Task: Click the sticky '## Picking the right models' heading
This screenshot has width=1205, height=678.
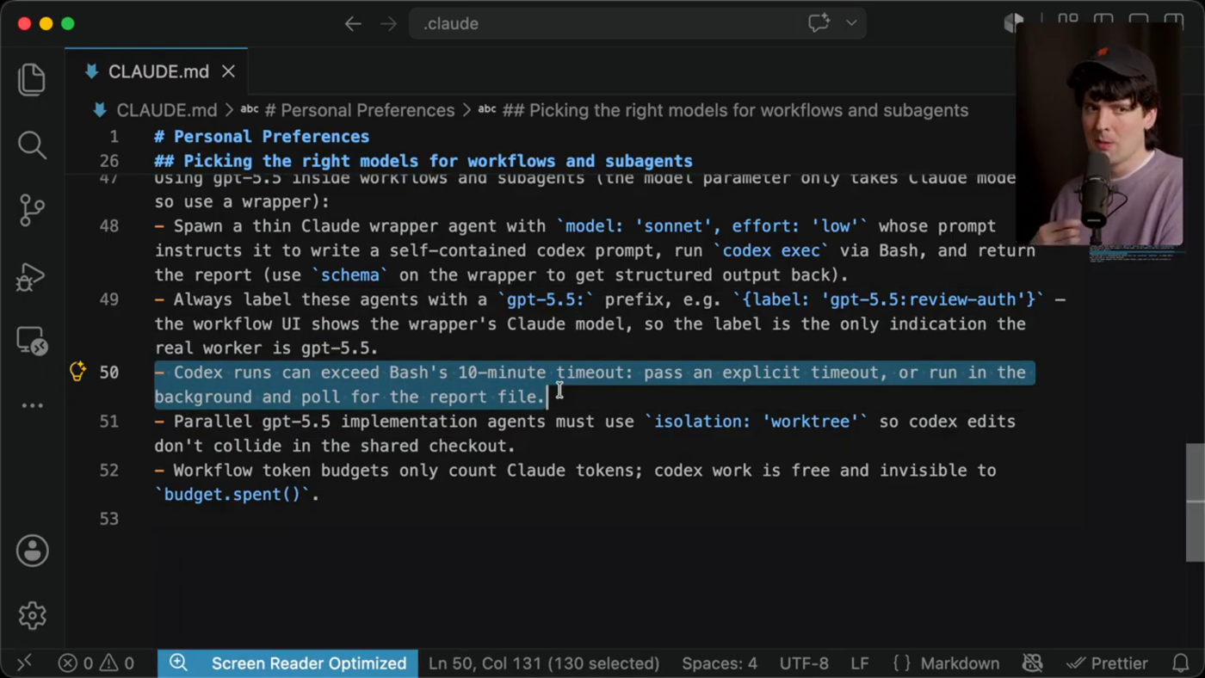Action: 423,161
